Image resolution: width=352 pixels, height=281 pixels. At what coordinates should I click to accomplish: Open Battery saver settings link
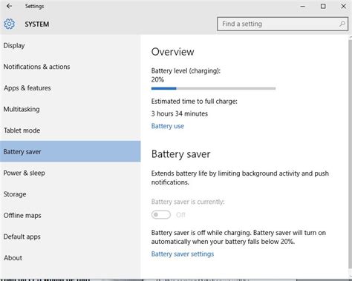click(x=183, y=254)
